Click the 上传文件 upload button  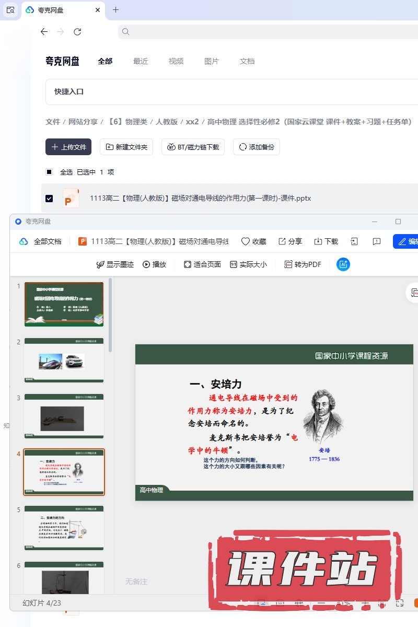pos(68,147)
